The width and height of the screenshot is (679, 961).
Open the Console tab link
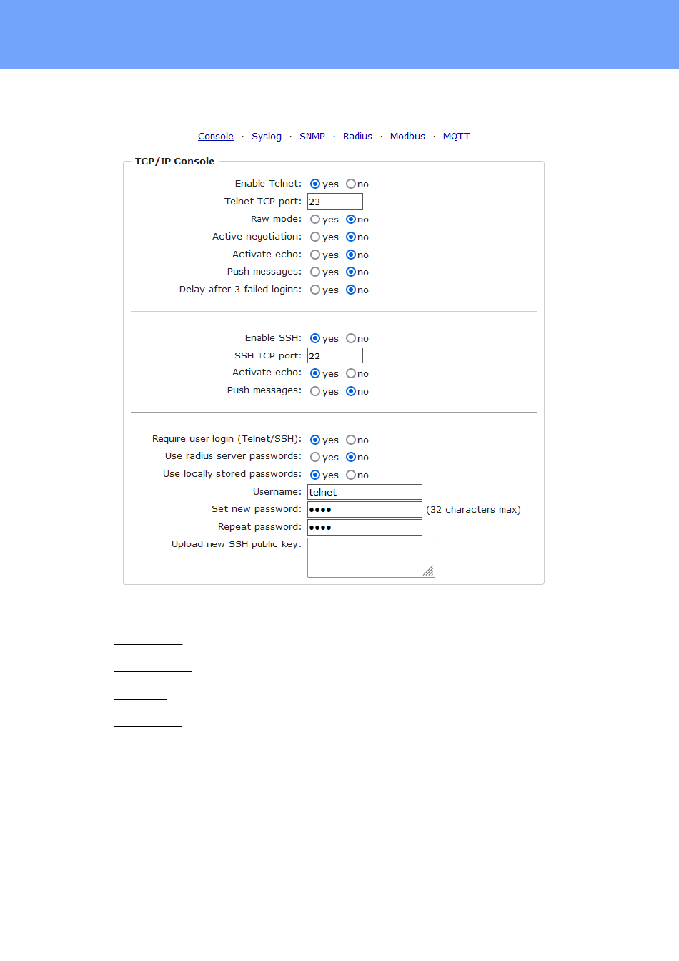click(216, 137)
